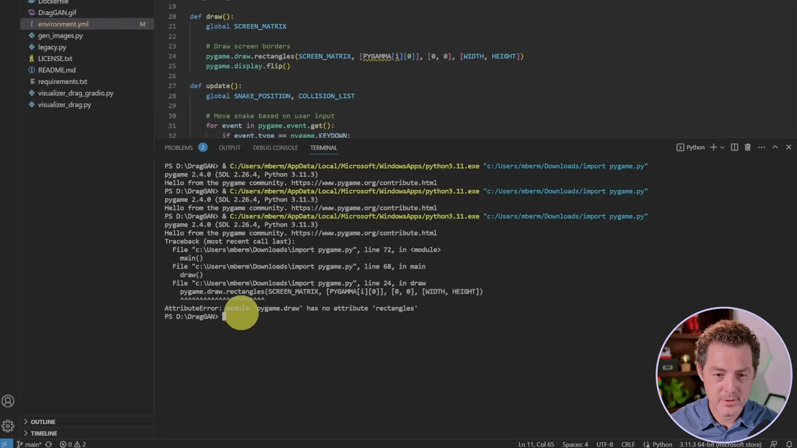Click the Ln 11, Col 65 indicator
Image resolution: width=797 pixels, height=448 pixels.
[x=536, y=444]
